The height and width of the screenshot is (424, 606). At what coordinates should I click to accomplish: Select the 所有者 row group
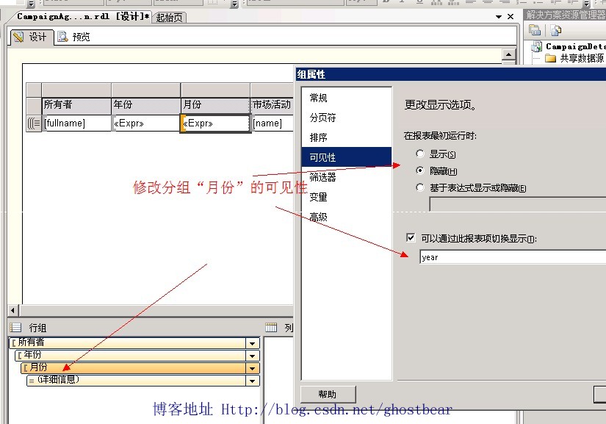[x=128, y=343]
